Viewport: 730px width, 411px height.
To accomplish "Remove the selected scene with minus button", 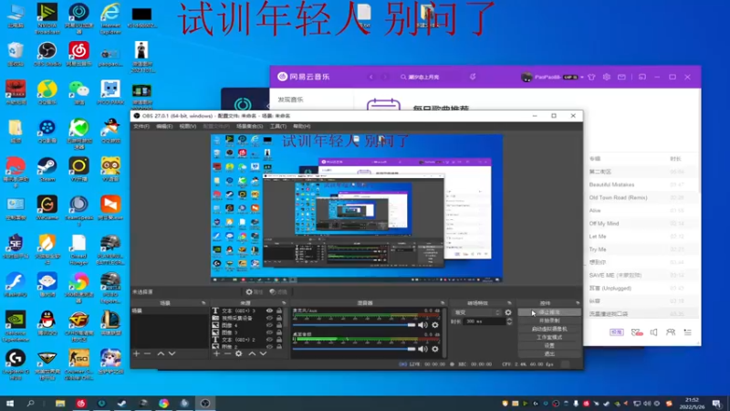I will [x=148, y=353].
